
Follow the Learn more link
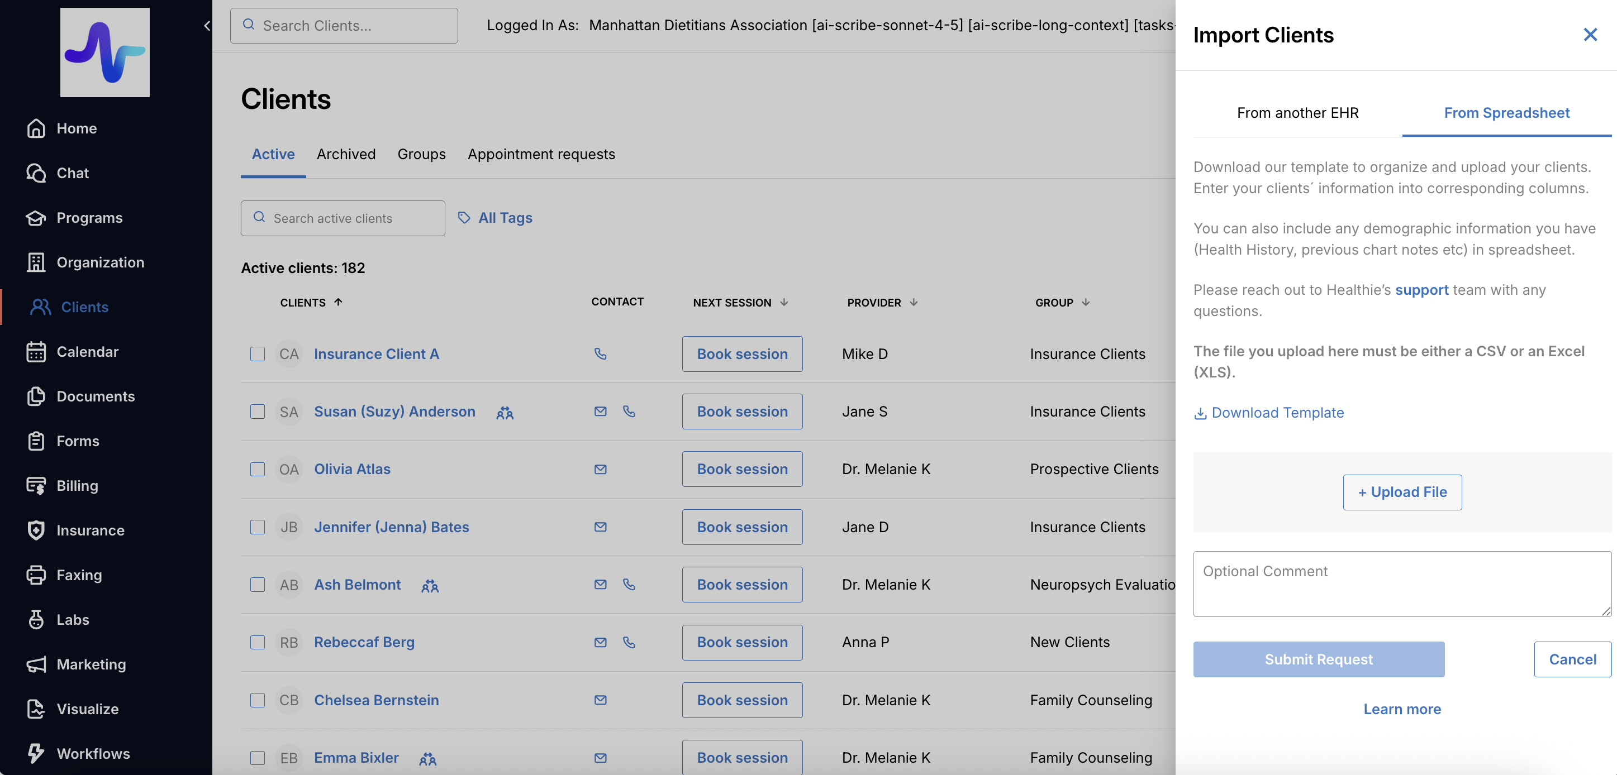(x=1402, y=709)
